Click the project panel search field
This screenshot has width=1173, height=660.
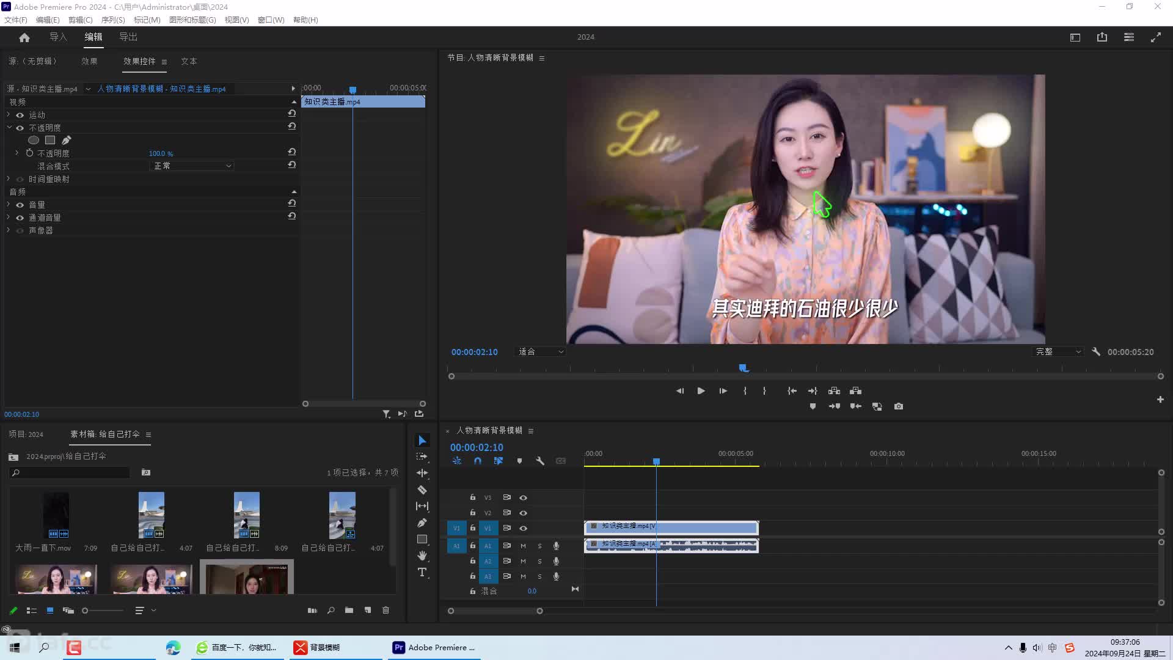(70, 472)
